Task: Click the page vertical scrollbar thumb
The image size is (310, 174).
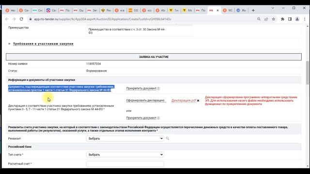Action: point(308,72)
